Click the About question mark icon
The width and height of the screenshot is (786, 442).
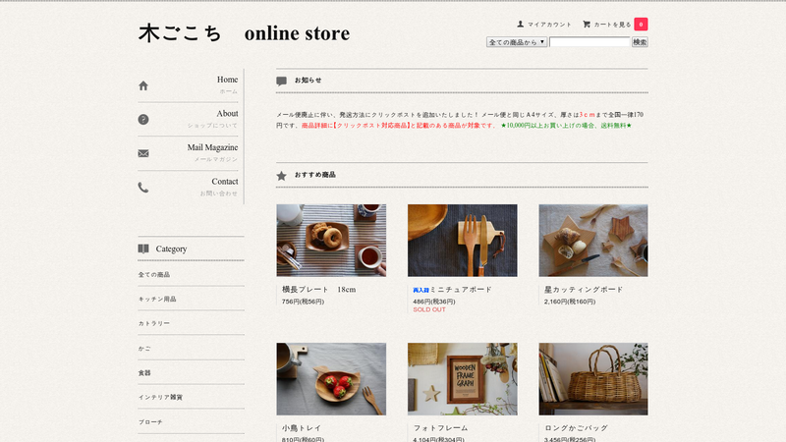pos(143,119)
